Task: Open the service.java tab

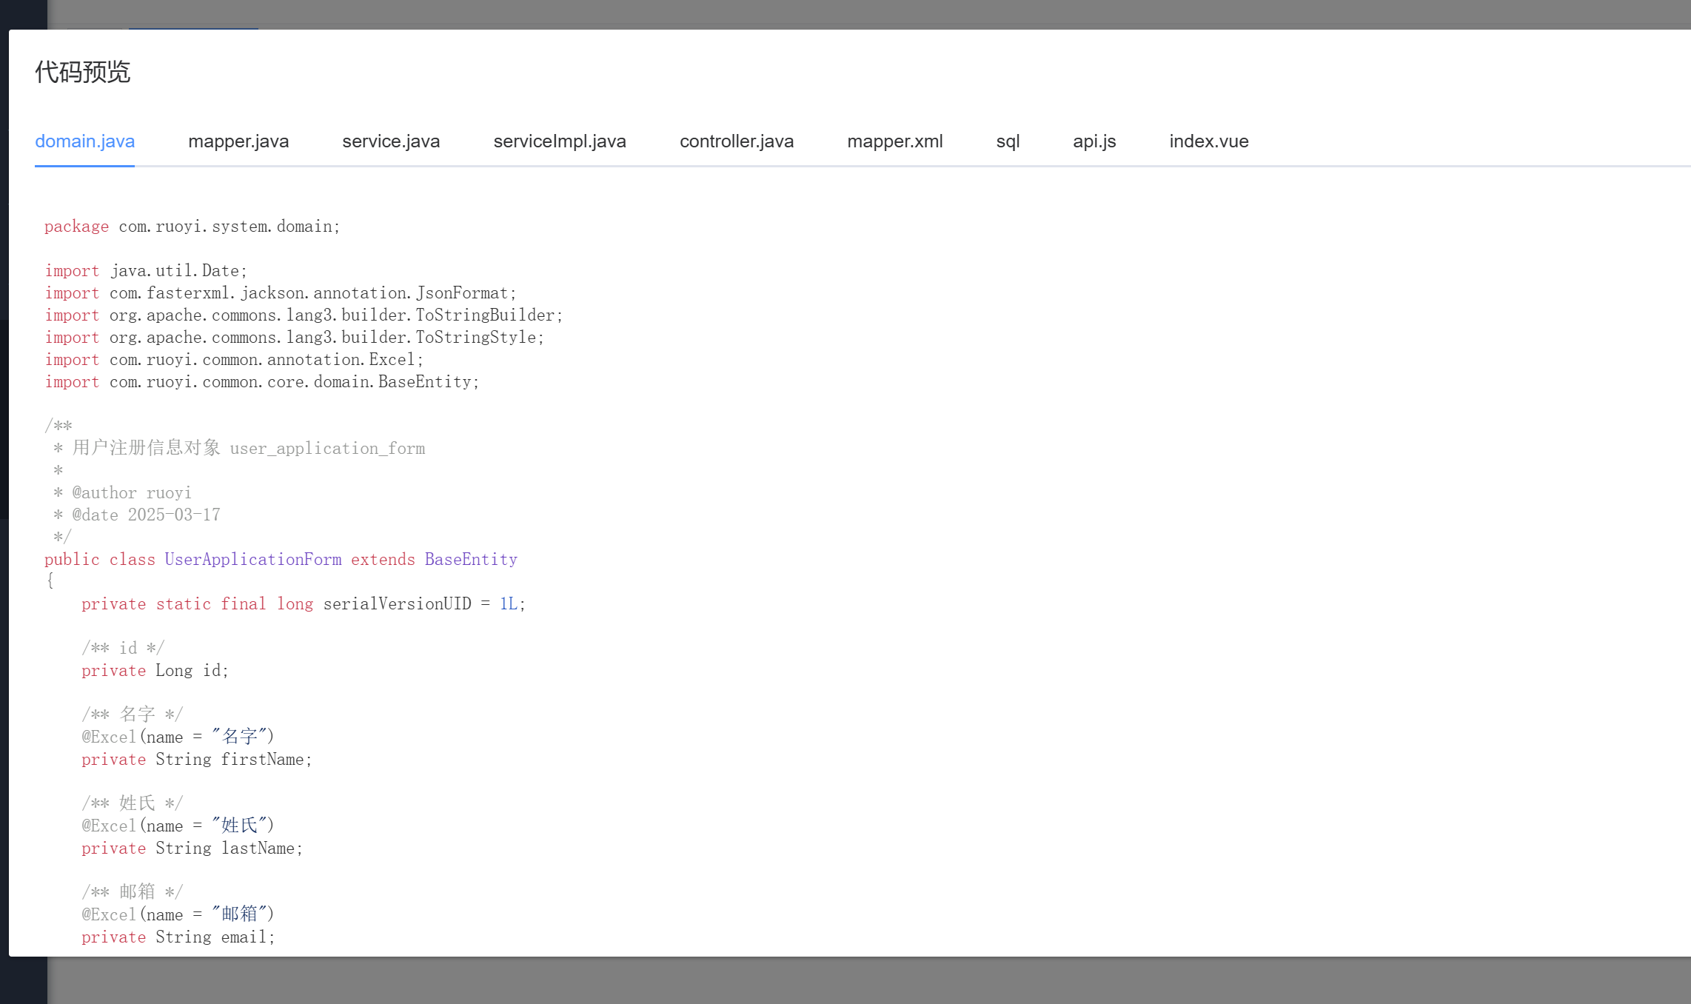Action: [x=391, y=141]
